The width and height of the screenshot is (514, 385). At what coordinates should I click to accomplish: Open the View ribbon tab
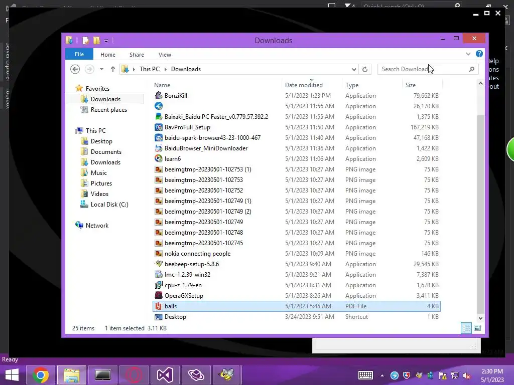pos(165,55)
